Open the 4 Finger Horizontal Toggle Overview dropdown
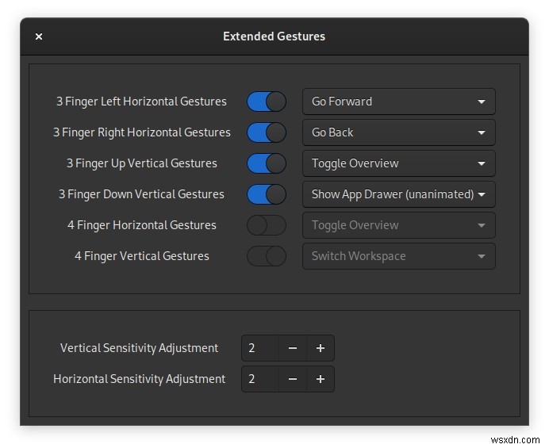The image size is (549, 448). click(x=399, y=225)
